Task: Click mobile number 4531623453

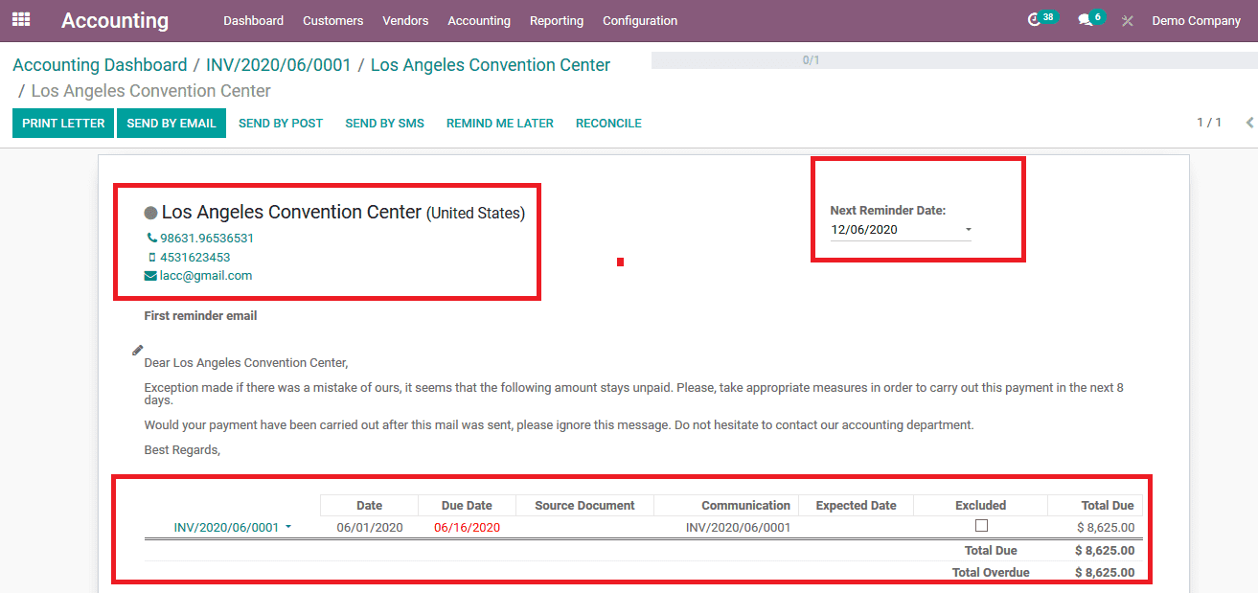Action: tap(195, 257)
